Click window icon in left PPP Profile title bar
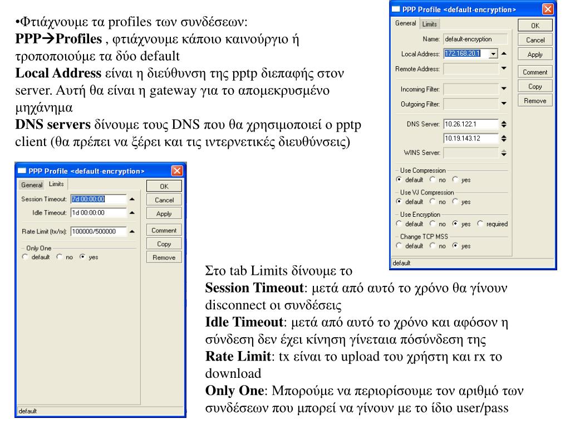 (x=22, y=171)
